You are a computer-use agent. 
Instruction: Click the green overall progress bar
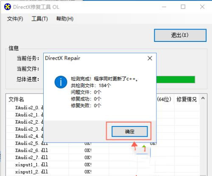coord(176,80)
